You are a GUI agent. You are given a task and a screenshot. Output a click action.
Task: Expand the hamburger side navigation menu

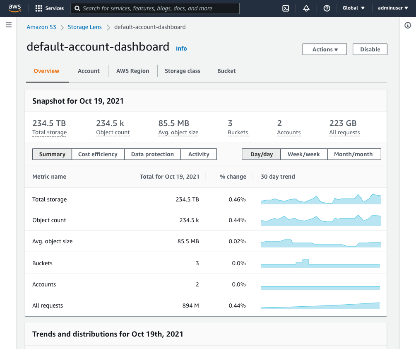pos(8,25)
